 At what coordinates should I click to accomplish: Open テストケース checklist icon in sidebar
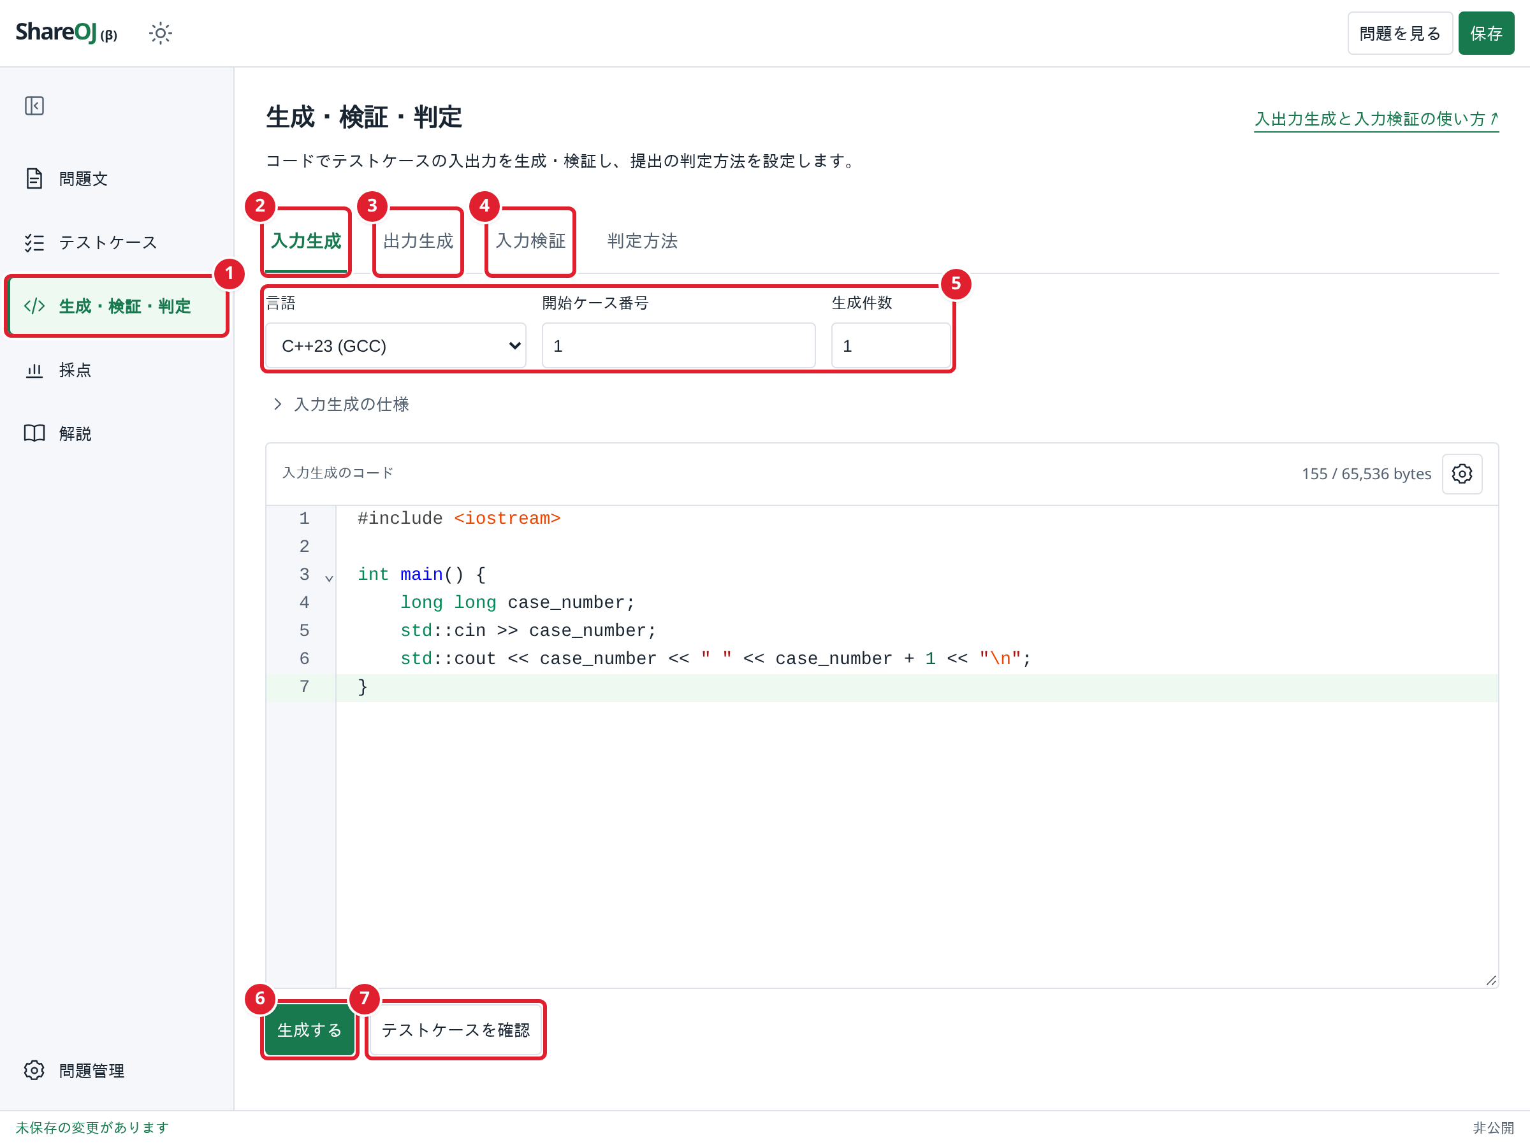34,243
